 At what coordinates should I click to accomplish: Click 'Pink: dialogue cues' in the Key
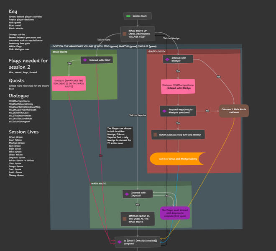[19, 49]
